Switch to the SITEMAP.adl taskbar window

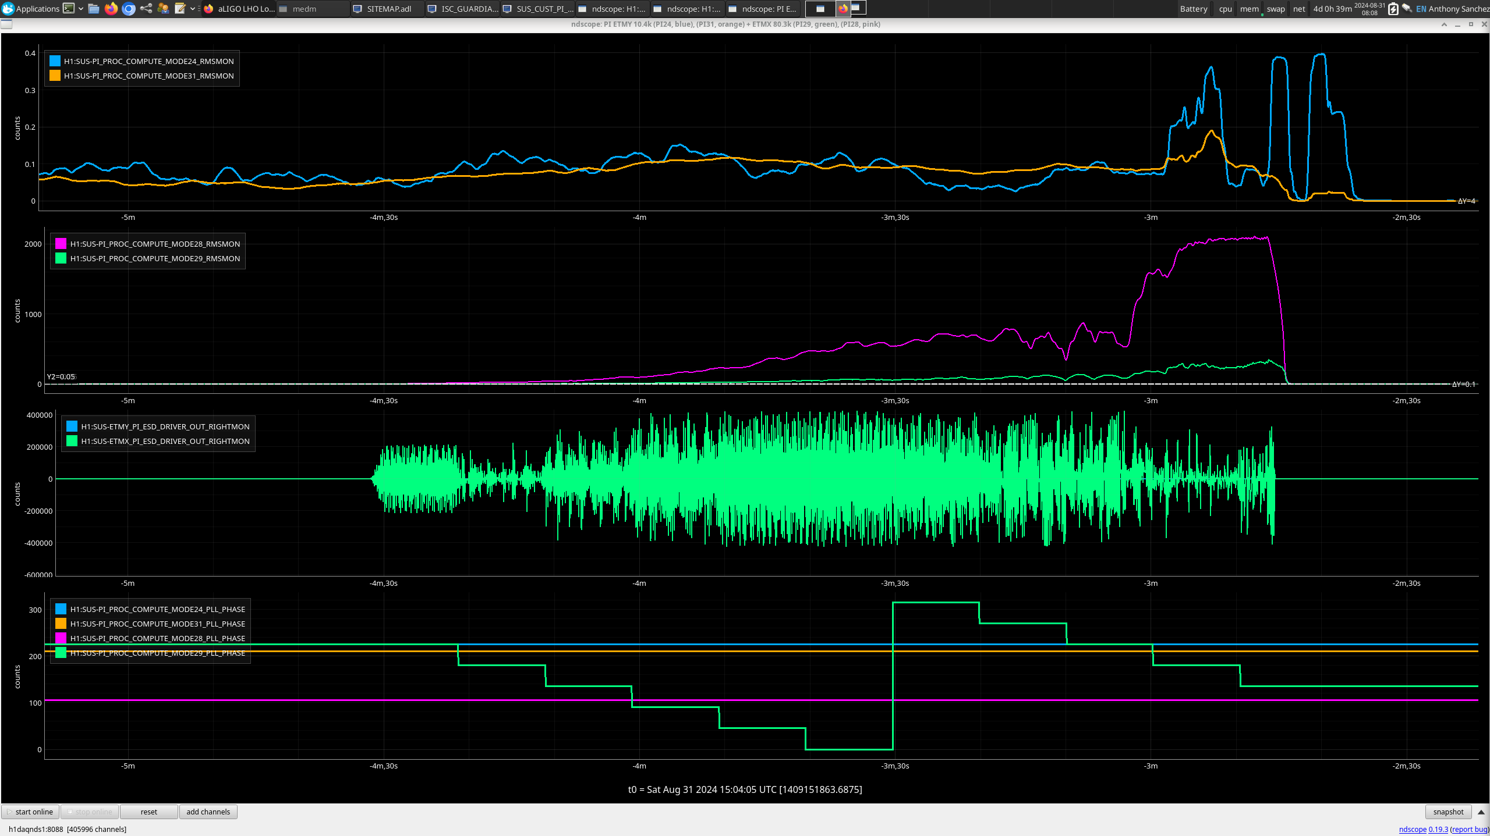(x=388, y=9)
